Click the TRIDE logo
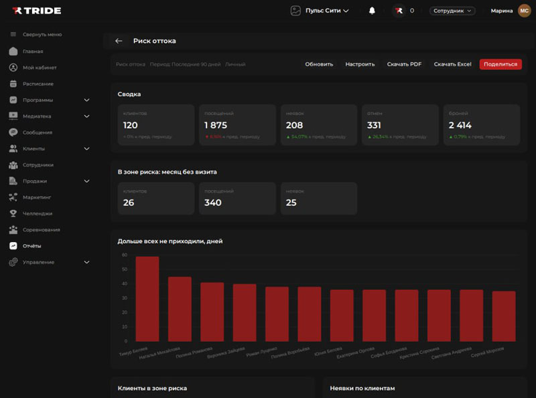This screenshot has width=536, height=398. pyautogui.click(x=37, y=11)
